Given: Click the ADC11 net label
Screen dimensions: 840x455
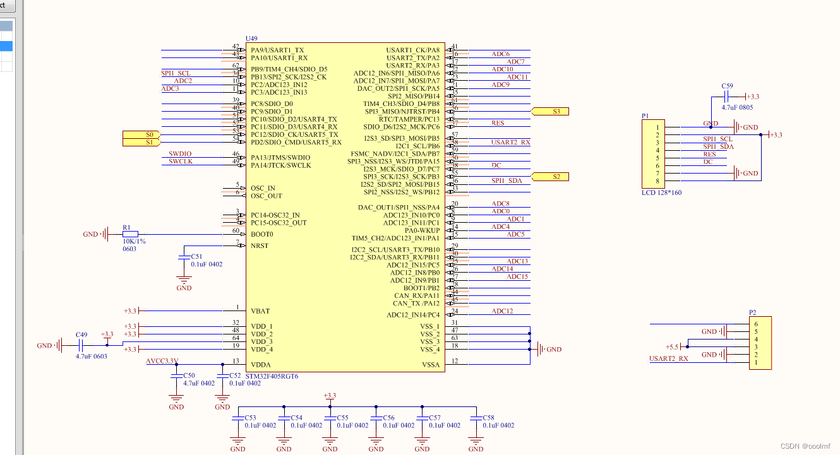Looking at the screenshot, I should click(x=518, y=77).
